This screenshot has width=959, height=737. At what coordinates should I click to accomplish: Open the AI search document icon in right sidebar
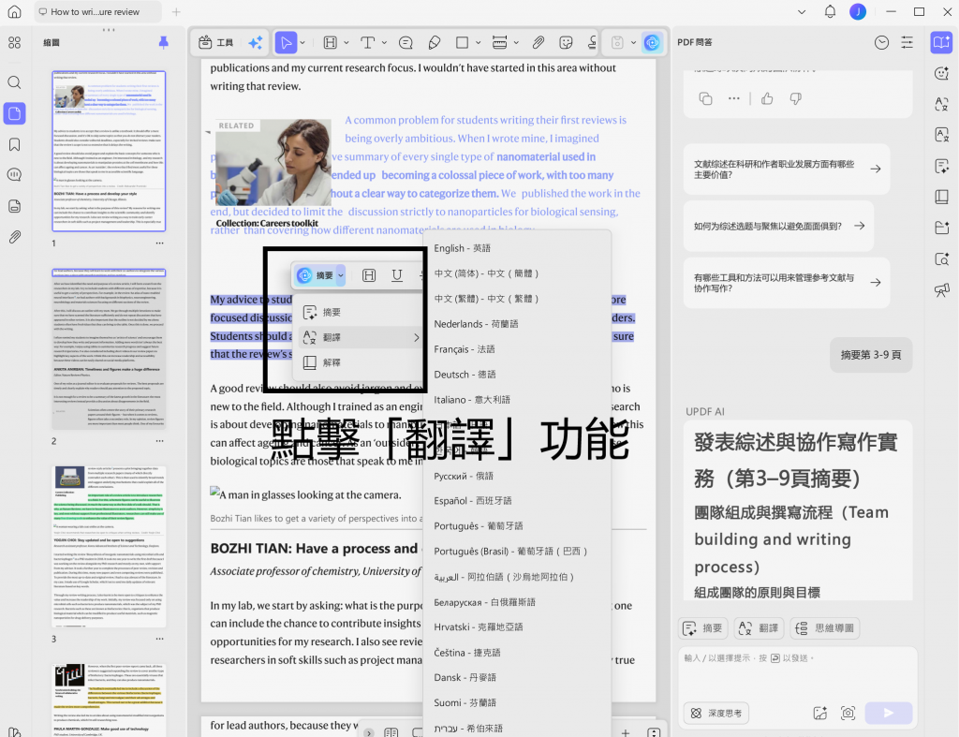(x=942, y=258)
